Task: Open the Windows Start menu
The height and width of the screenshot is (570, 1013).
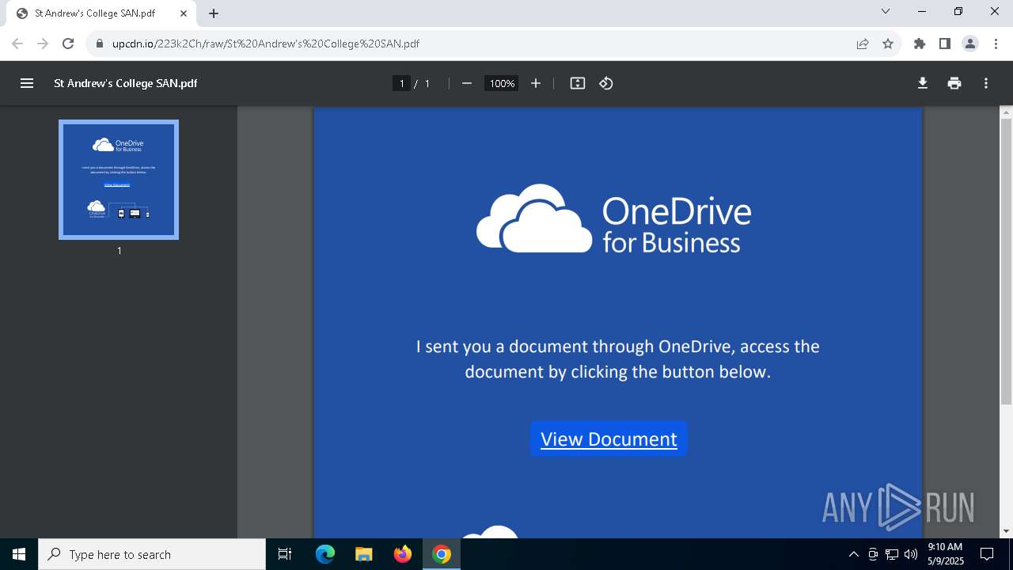Action: [19, 554]
